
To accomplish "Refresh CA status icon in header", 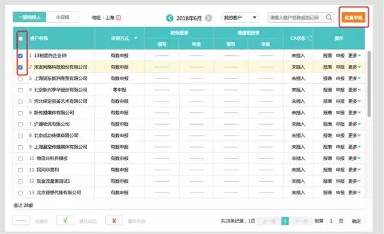I will pos(310,38).
